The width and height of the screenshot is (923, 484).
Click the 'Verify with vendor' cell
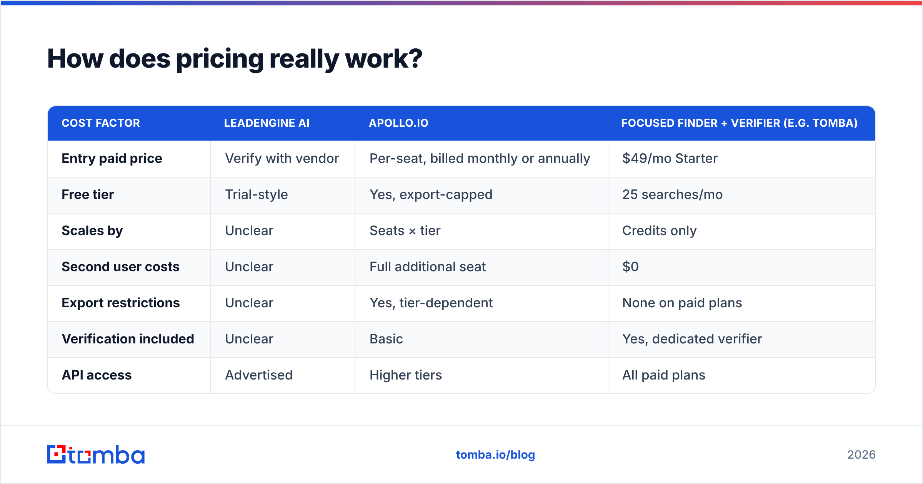(x=282, y=158)
